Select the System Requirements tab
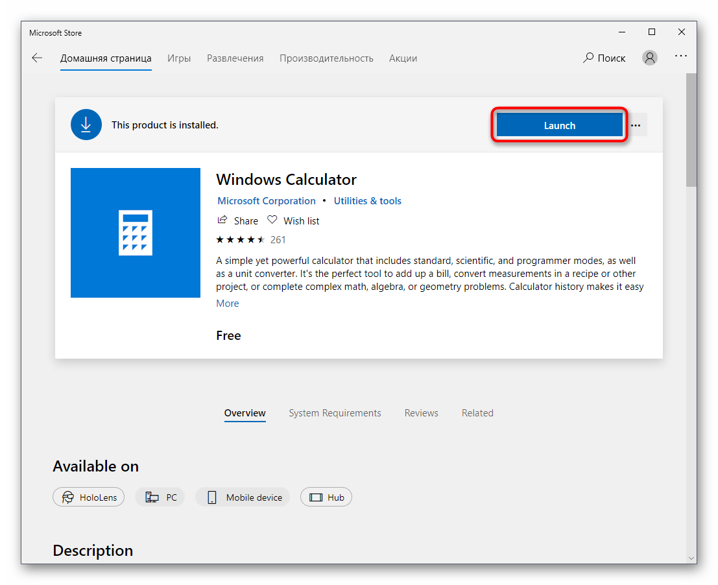718x585 pixels. tap(335, 413)
